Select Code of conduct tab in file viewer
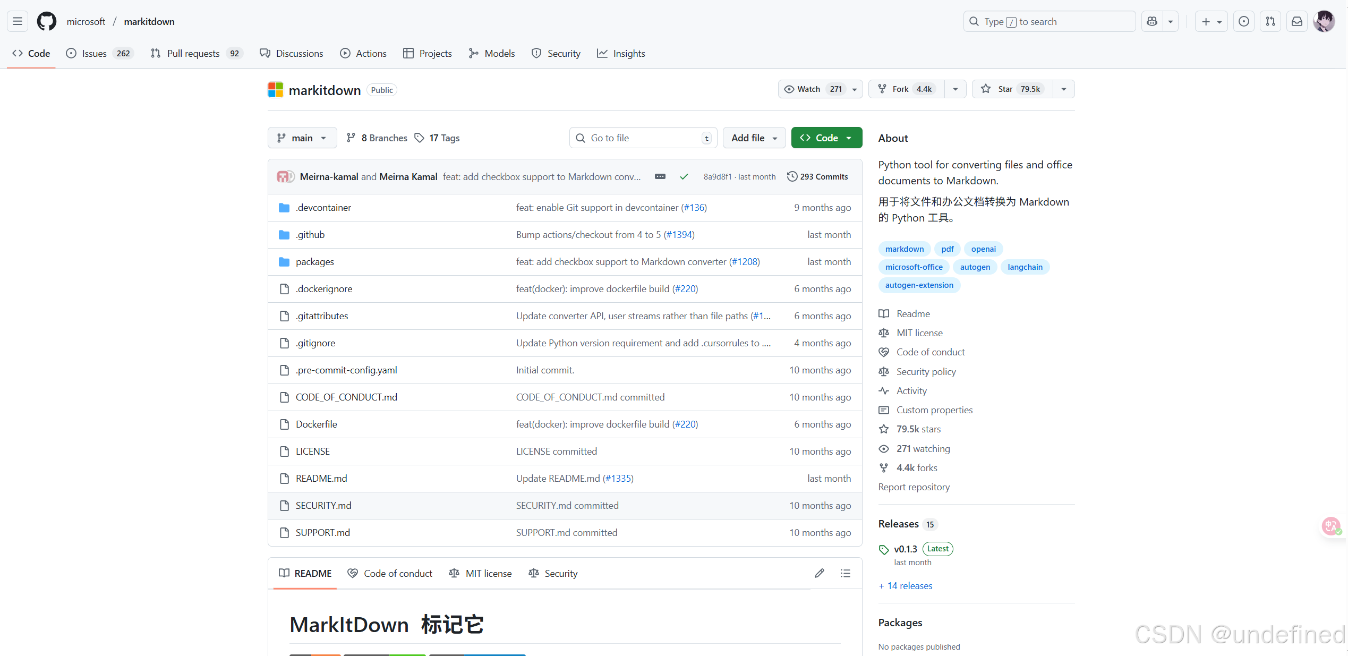The width and height of the screenshot is (1348, 656). point(390,574)
